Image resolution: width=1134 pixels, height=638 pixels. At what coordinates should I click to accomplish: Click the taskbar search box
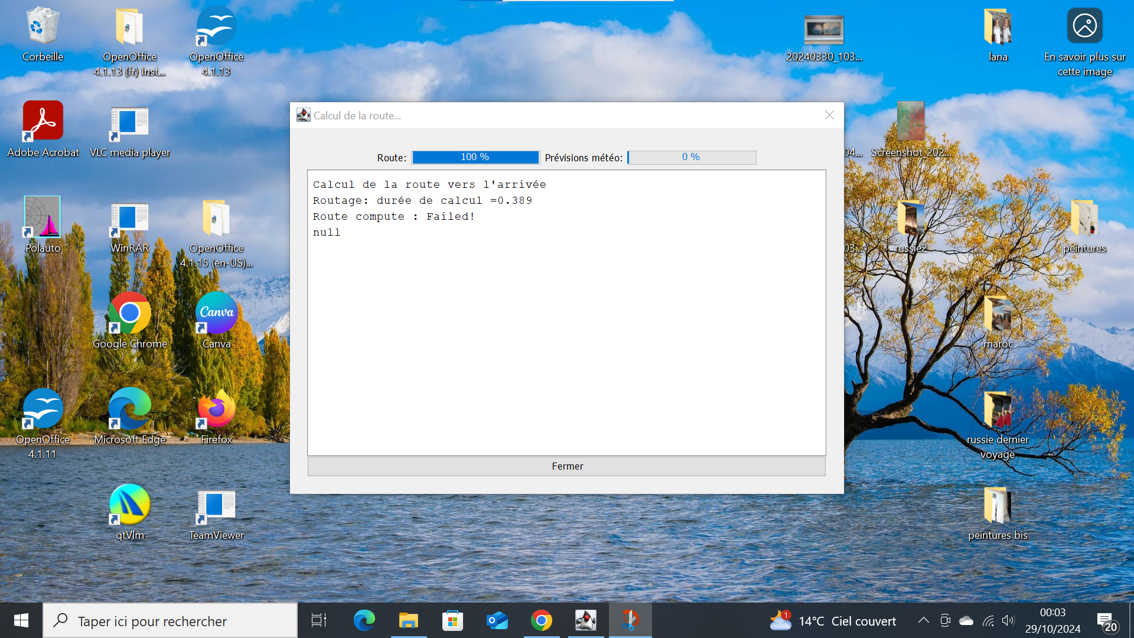[x=170, y=620]
